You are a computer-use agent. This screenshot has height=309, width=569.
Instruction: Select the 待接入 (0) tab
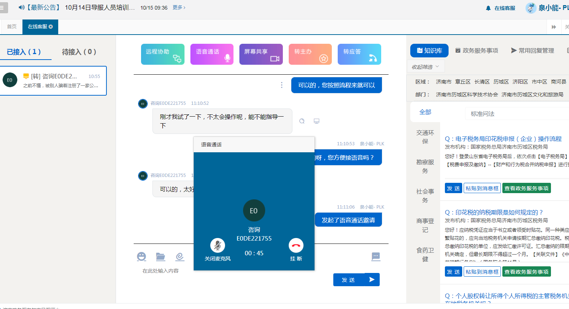point(79,52)
